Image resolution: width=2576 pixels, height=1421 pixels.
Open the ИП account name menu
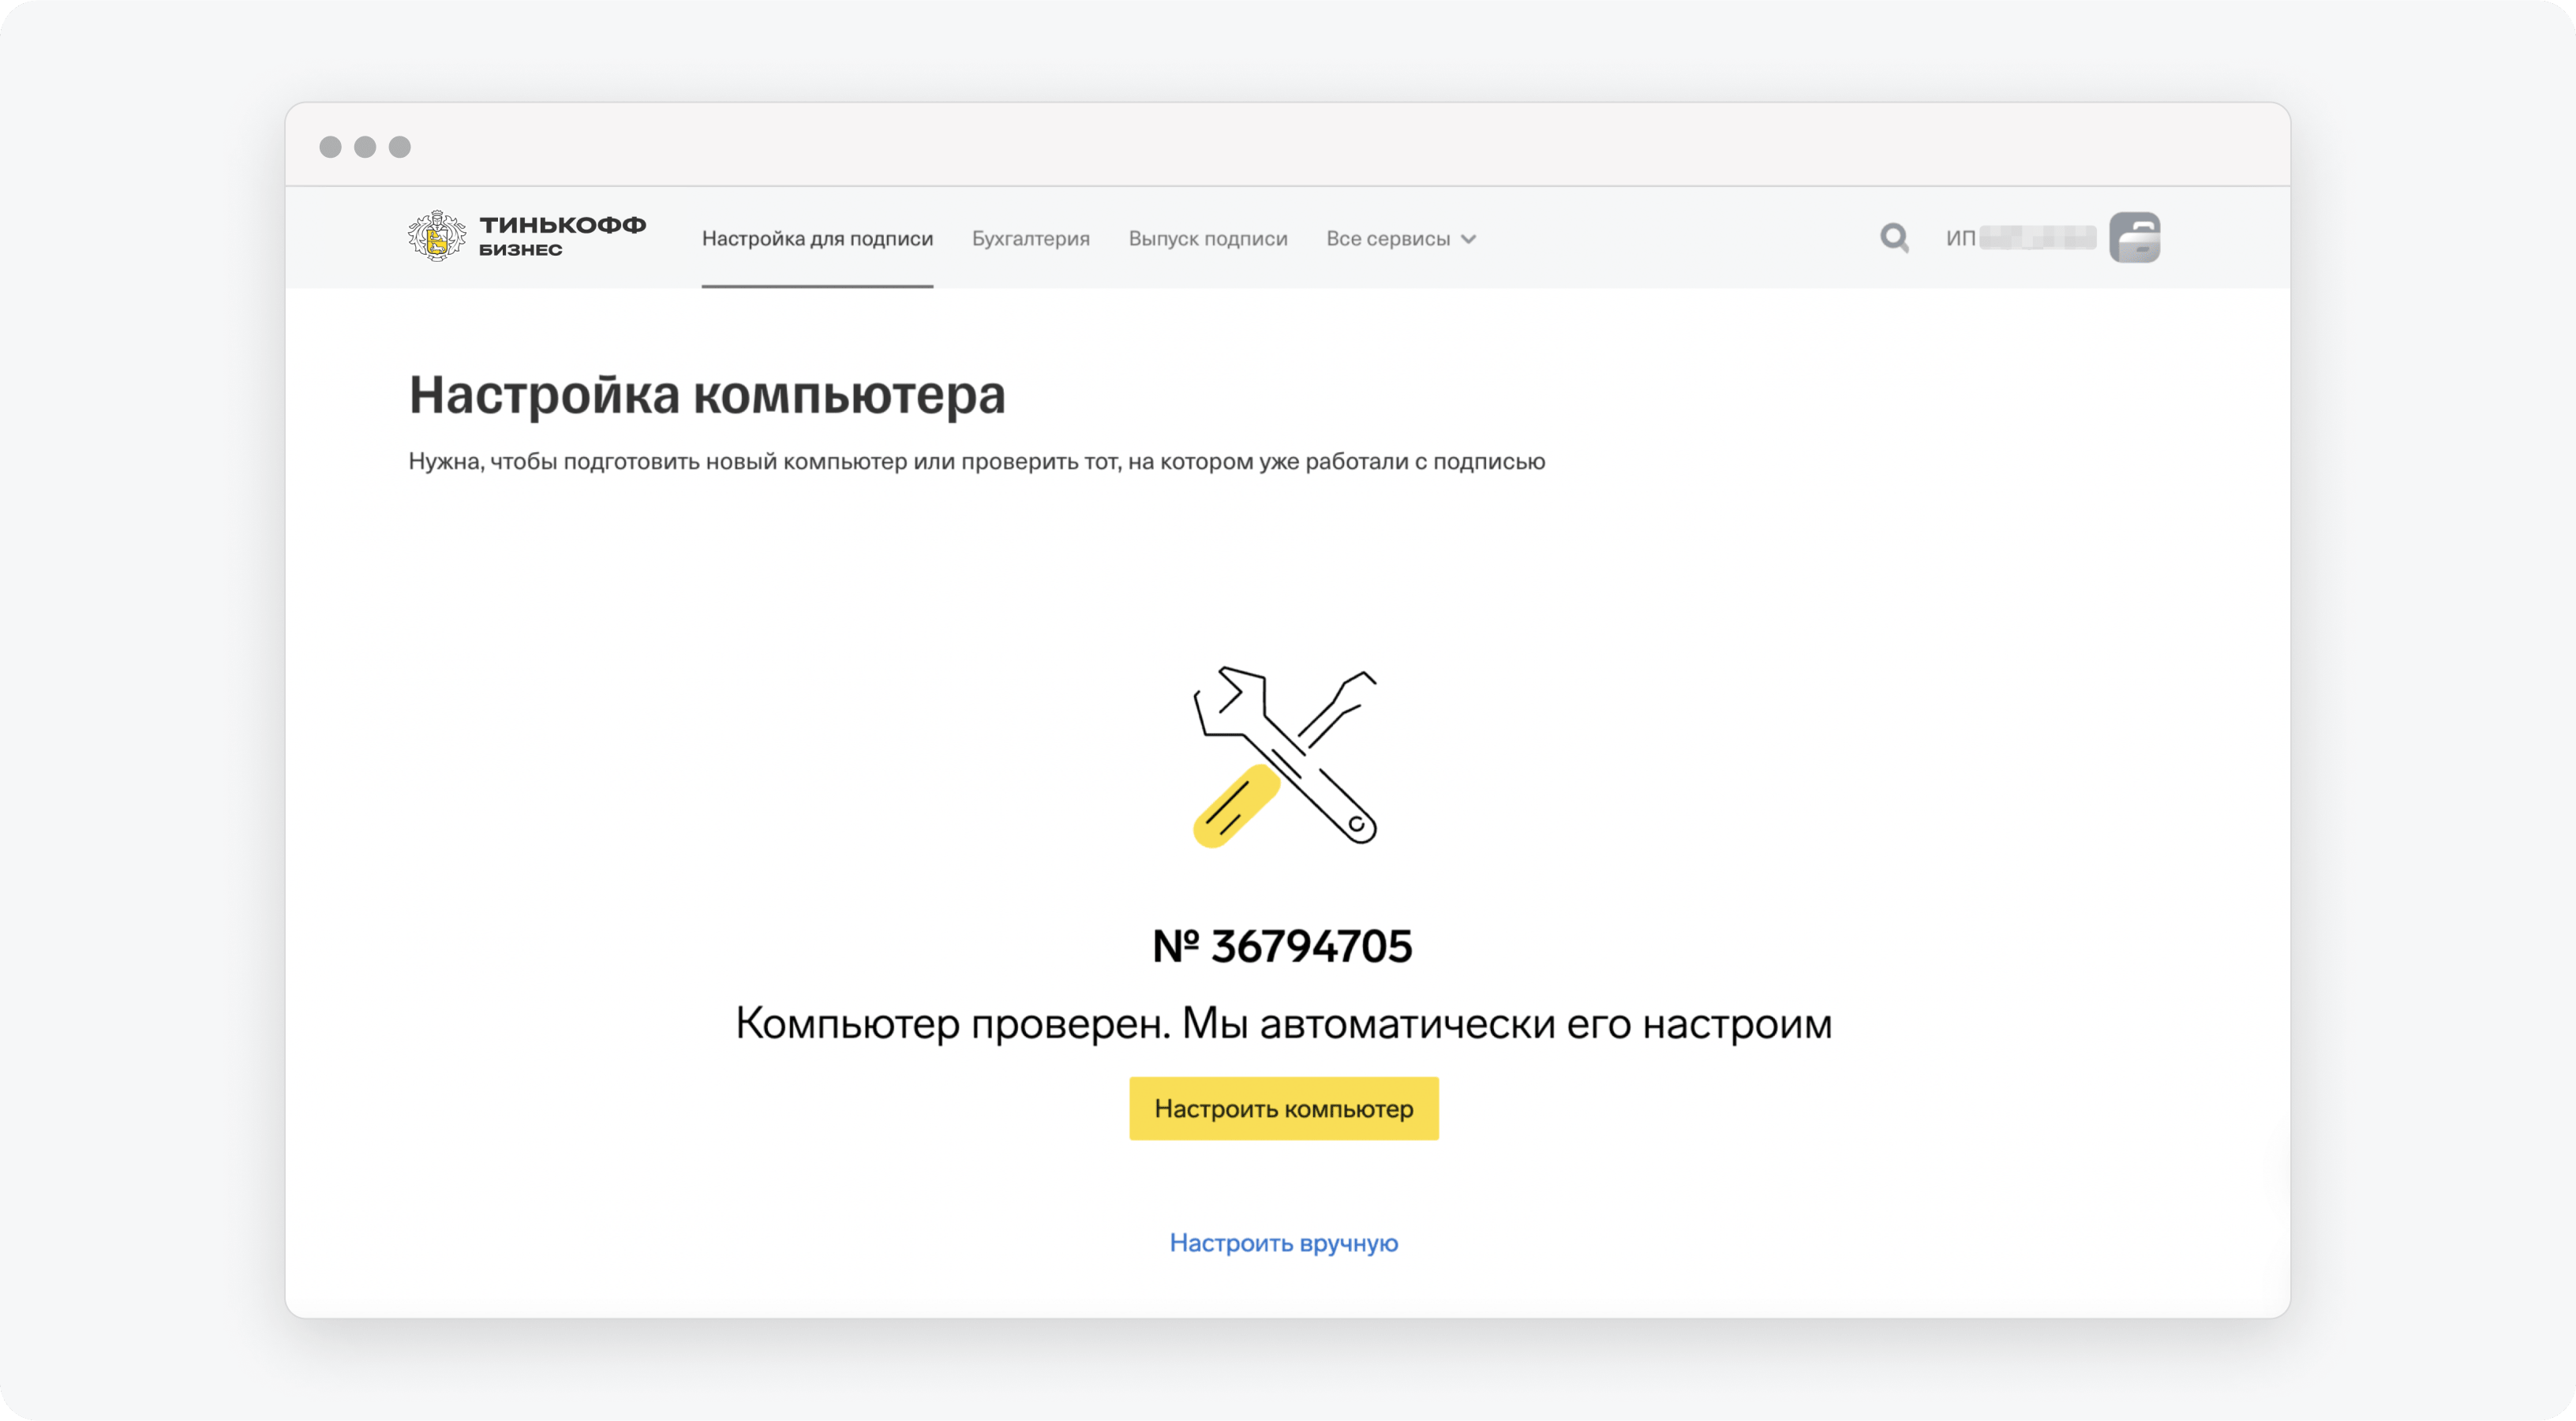tap(2020, 238)
